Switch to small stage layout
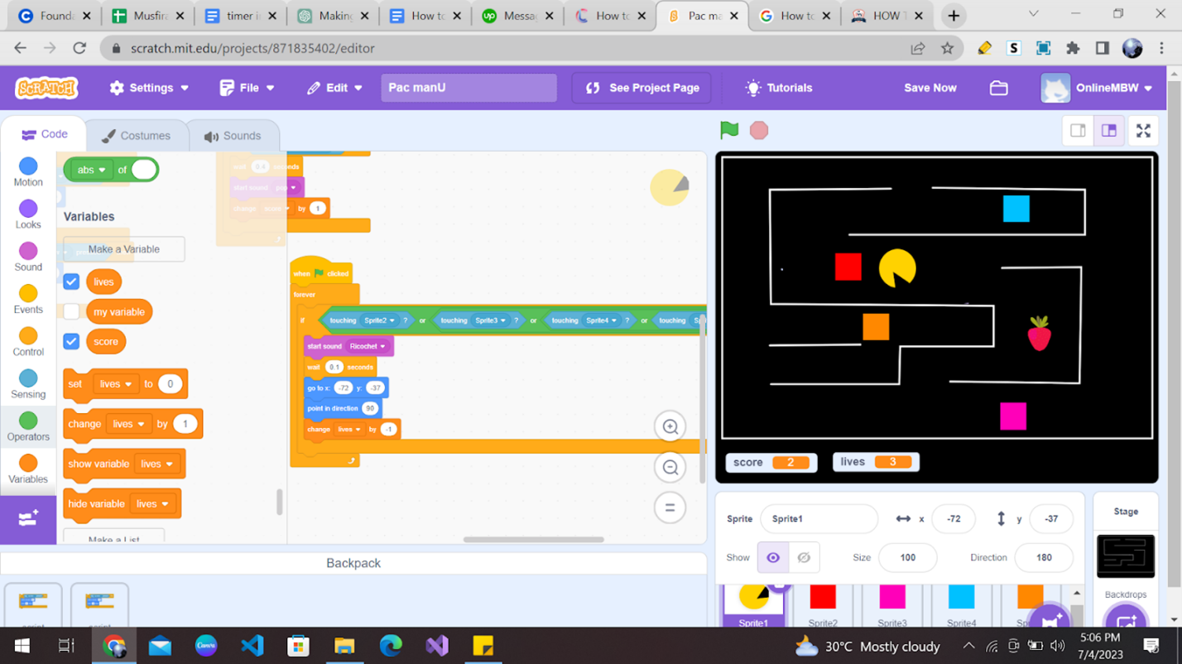 [1078, 131]
